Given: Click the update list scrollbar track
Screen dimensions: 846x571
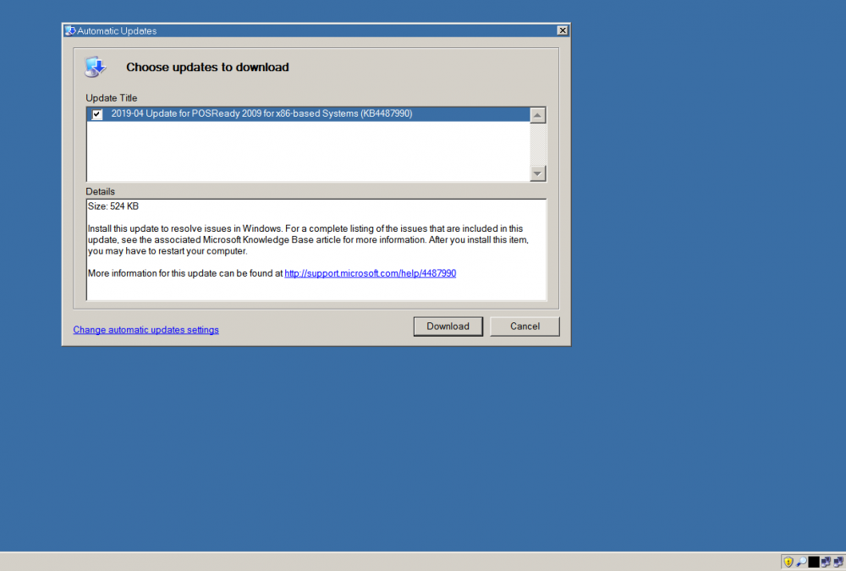Looking at the screenshot, I should tap(538, 144).
